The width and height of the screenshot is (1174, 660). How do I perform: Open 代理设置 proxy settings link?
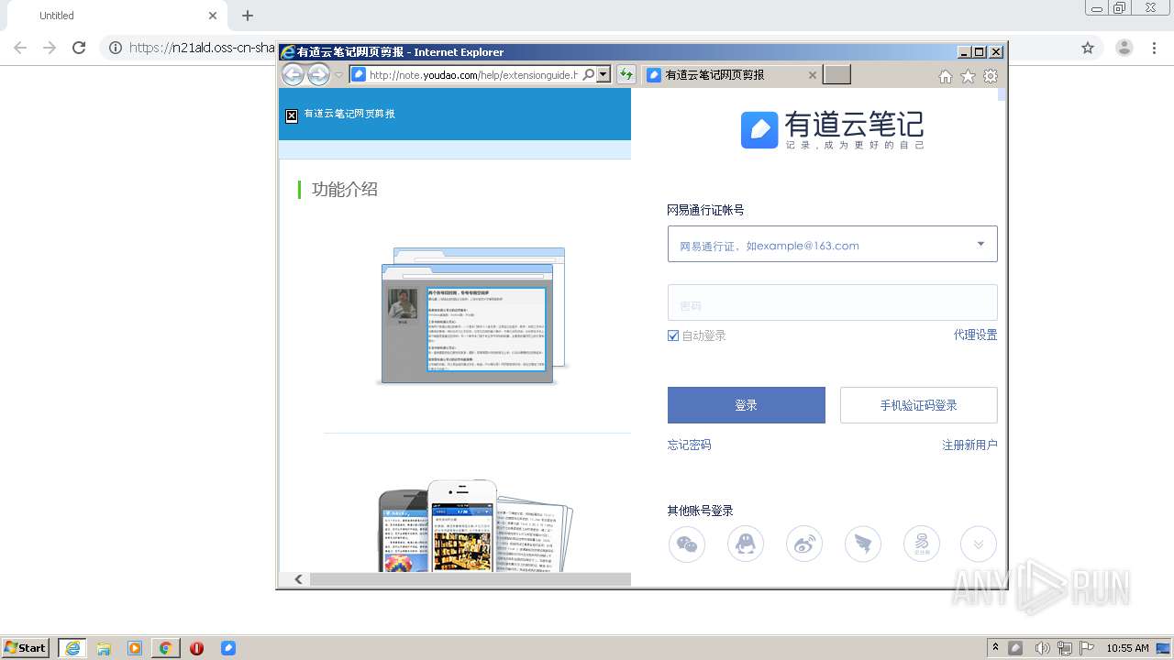pos(975,335)
